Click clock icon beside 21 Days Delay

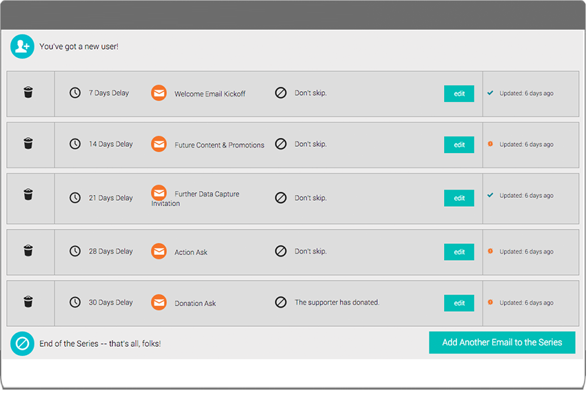(x=75, y=198)
